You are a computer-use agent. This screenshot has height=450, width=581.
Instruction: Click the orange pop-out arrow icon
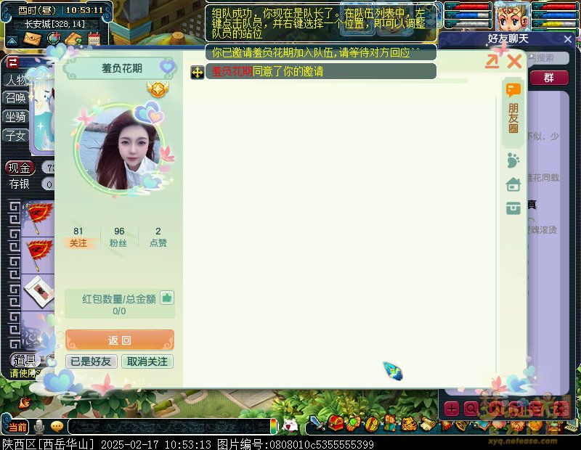point(492,61)
